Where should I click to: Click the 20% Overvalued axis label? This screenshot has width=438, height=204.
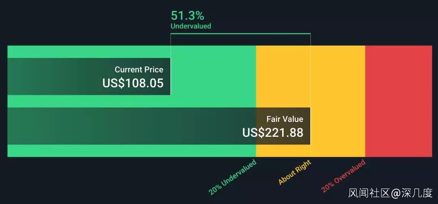[x=344, y=176]
